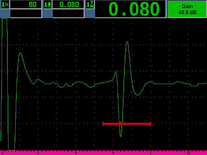The image size is (207, 155).
Task: Click the gate 1 thickness mode icon
Action: (x=90, y=5)
